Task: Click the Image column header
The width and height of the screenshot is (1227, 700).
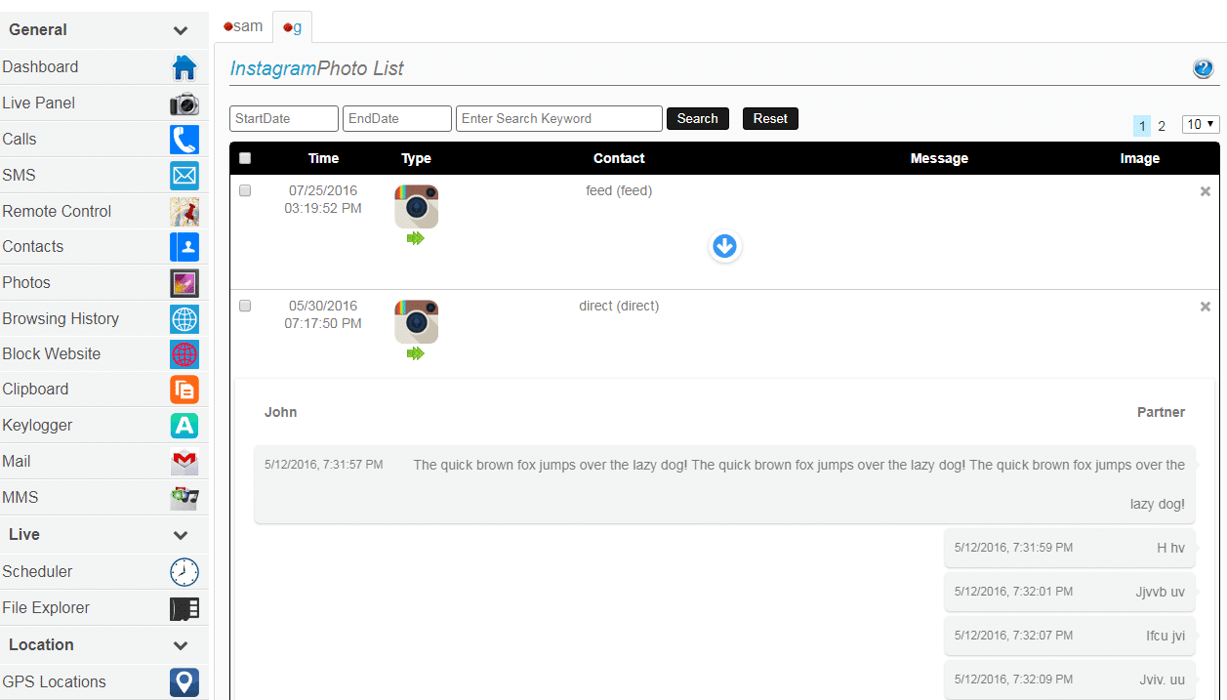Action: tap(1140, 158)
